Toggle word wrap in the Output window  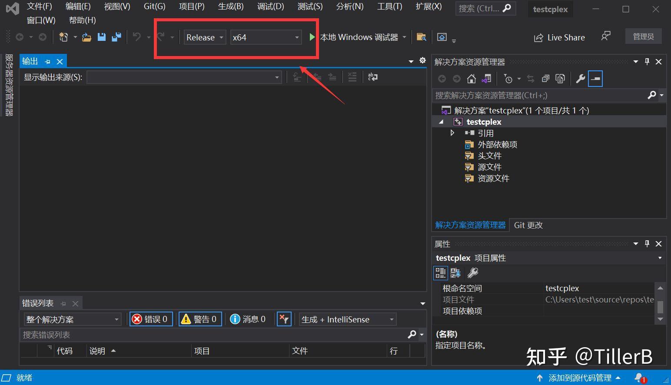pyautogui.click(x=372, y=77)
